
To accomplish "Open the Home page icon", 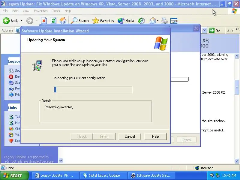I will point(63,21).
